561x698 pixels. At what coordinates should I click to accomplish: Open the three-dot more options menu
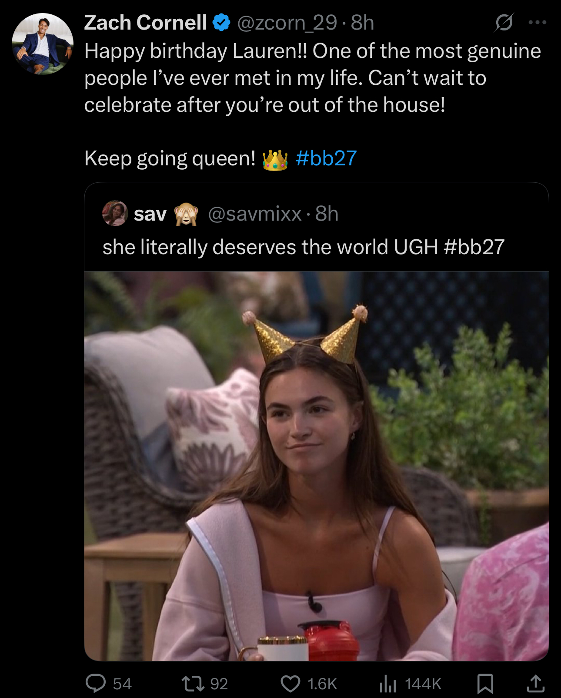pos(538,22)
